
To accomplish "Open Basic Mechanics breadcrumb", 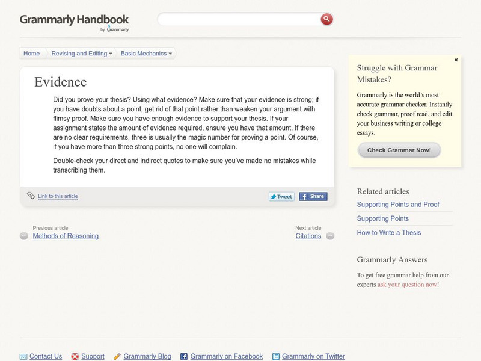I will (x=144, y=54).
